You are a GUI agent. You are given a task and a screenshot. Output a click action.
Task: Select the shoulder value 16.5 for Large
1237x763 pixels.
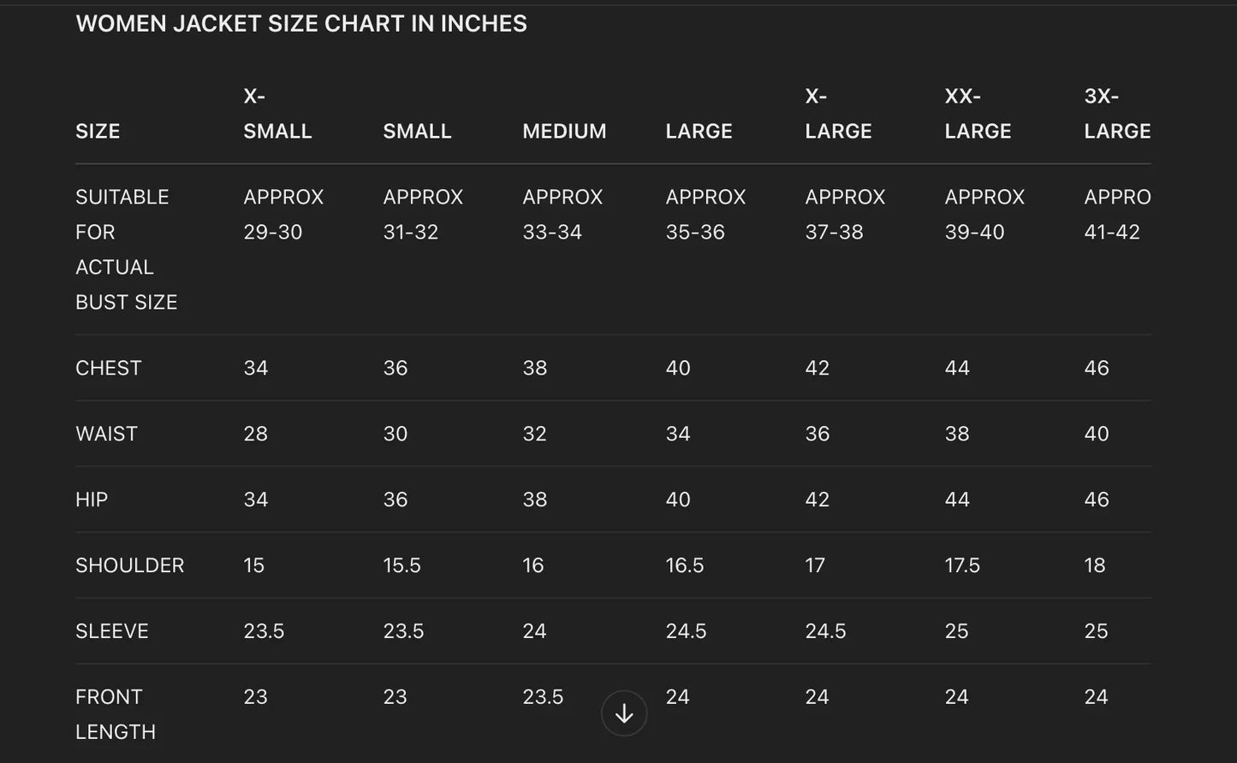685,565
